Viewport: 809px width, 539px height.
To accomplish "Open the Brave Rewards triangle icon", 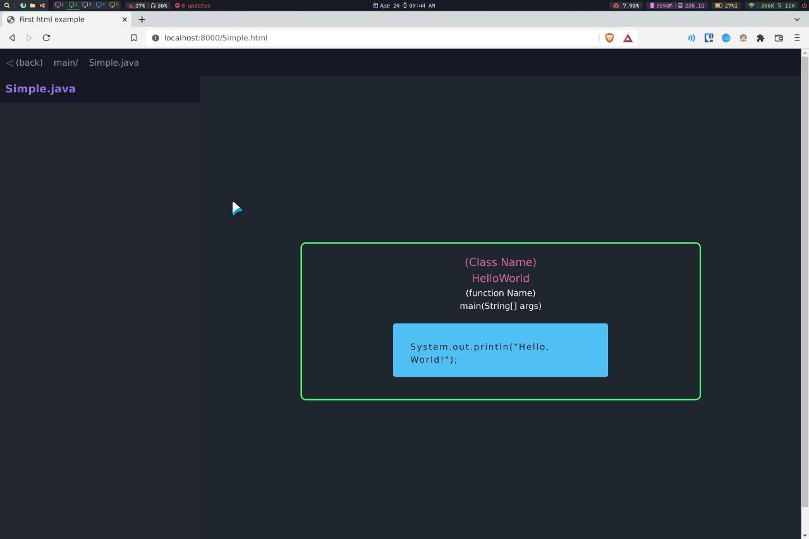I will [x=628, y=38].
